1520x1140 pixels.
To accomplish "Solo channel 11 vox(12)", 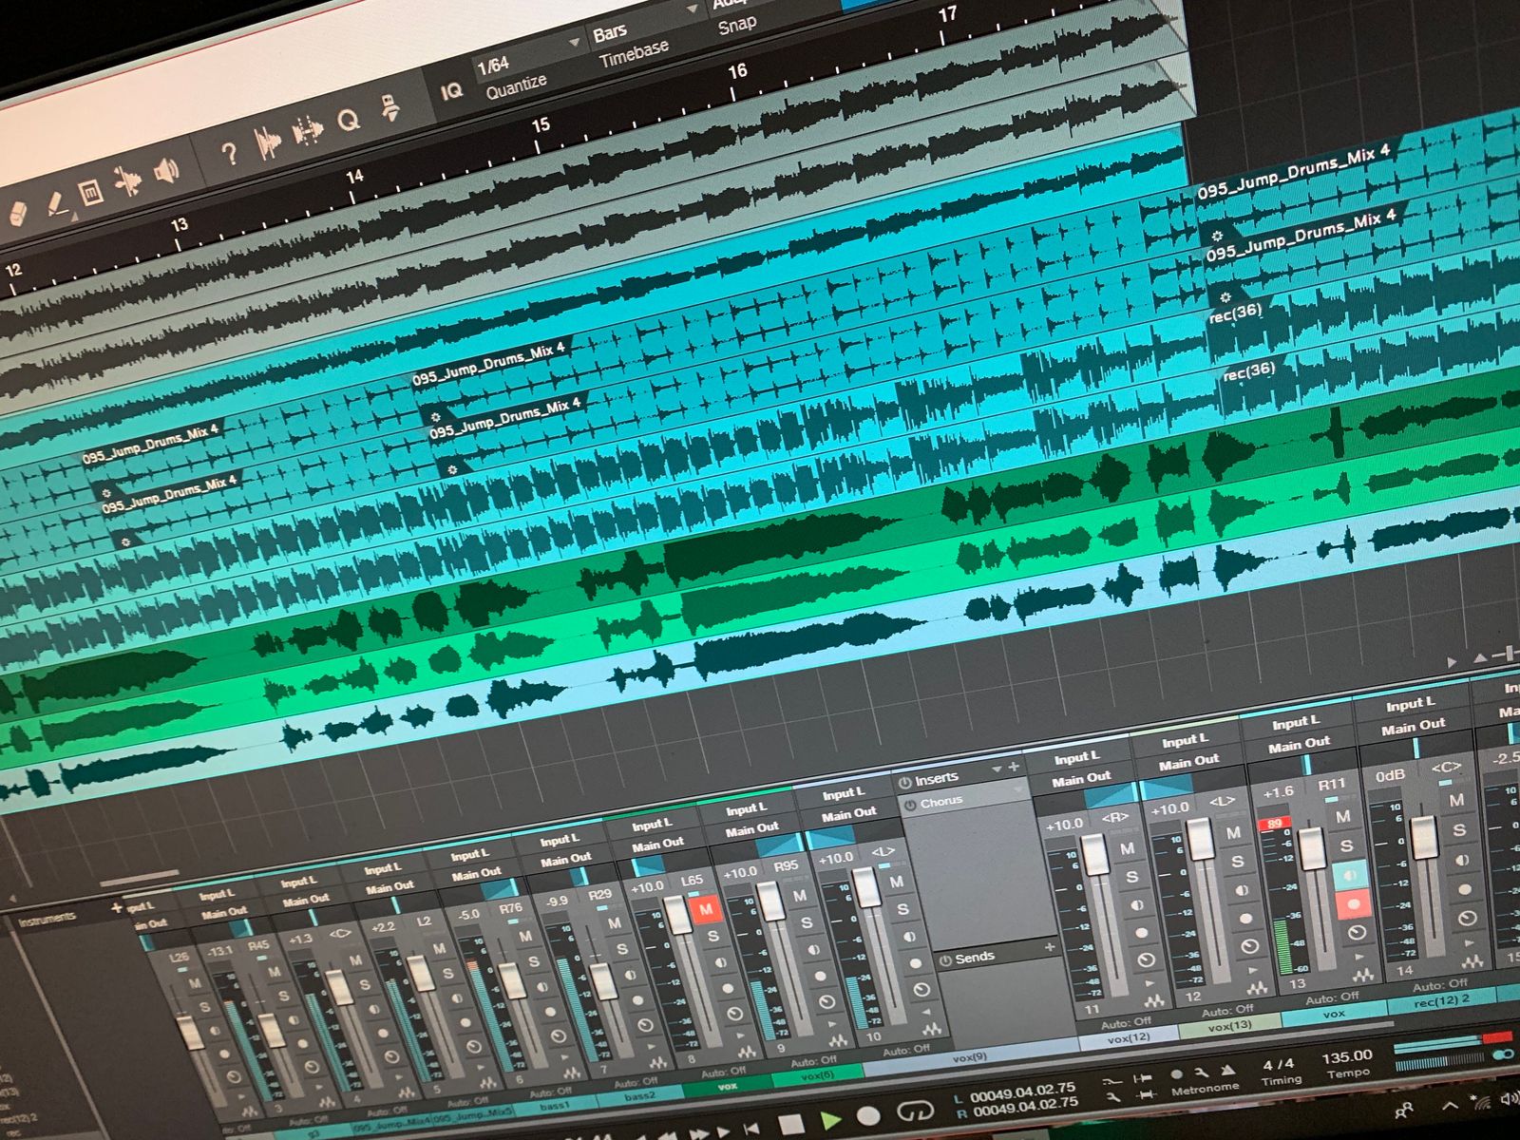I will (x=1131, y=877).
